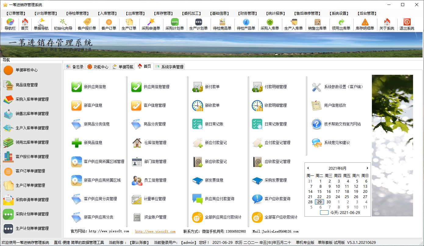Select 单据审核中心 in the navigation sidebar
This screenshot has height=246, width=424.
pyautogui.click(x=27, y=70)
